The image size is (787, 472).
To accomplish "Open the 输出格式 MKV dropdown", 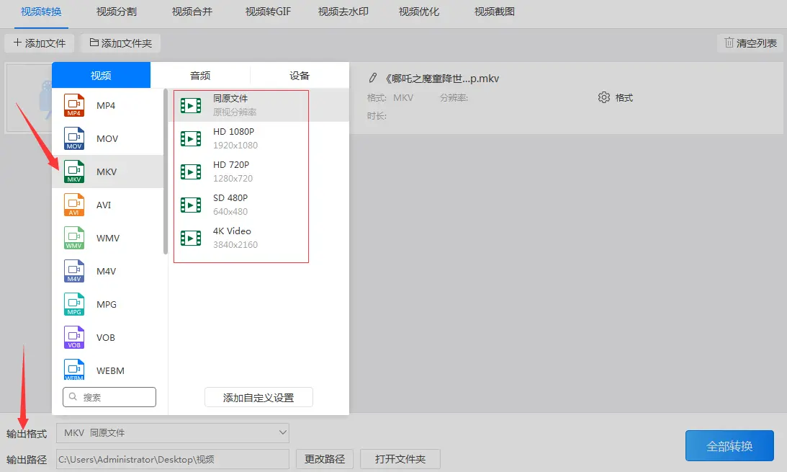I will tap(173, 433).
